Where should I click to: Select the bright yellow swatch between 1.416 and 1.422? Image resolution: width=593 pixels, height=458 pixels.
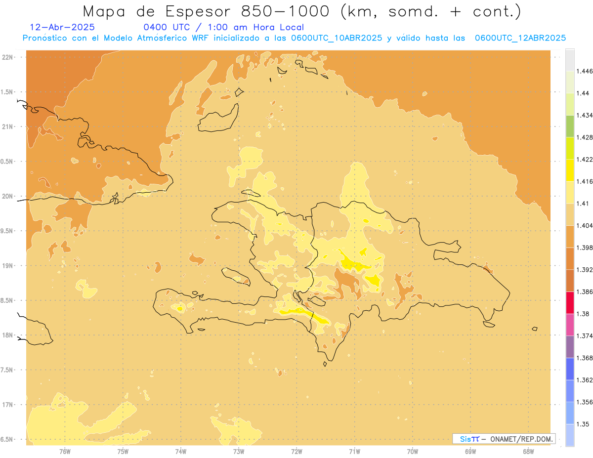click(570, 170)
